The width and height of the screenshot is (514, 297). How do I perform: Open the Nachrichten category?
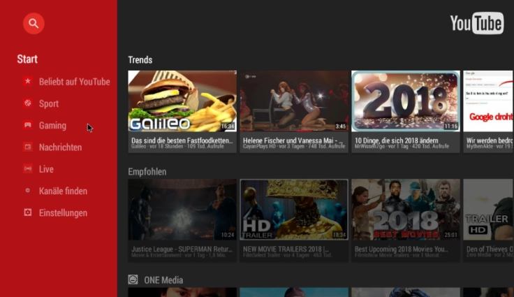tap(60, 147)
